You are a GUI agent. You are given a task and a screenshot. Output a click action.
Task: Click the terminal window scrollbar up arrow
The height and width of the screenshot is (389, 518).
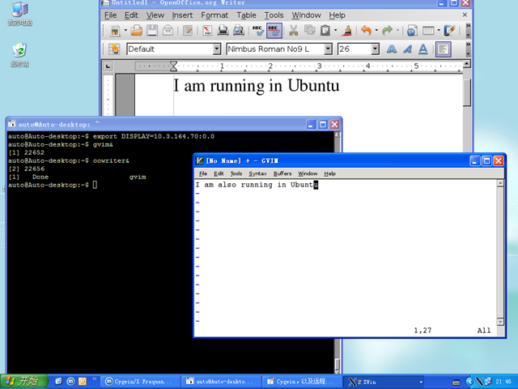337,135
